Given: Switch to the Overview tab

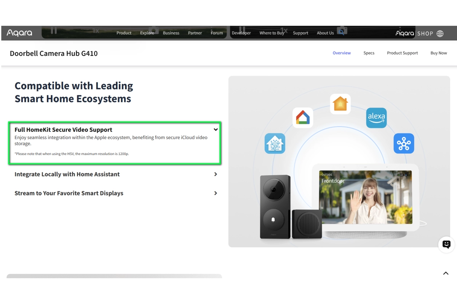Looking at the screenshot, I should tap(342, 53).
